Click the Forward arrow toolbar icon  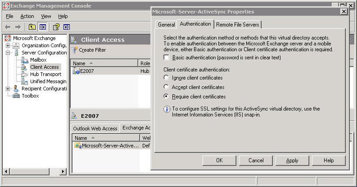click(x=18, y=27)
